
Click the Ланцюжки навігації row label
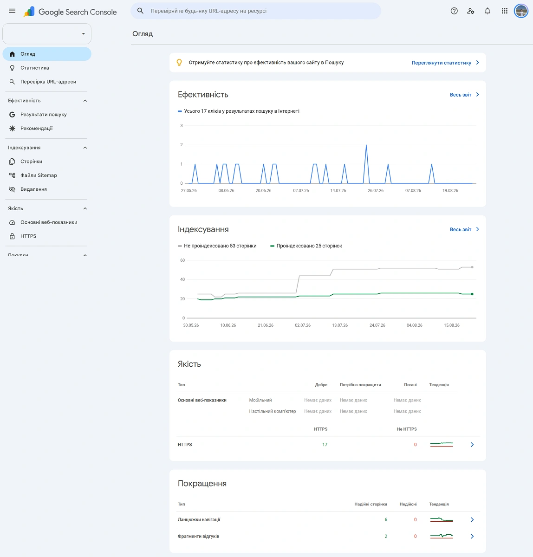(x=199, y=520)
